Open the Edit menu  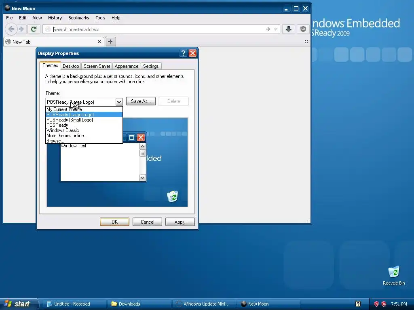pyautogui.click(x=23, y=18)
